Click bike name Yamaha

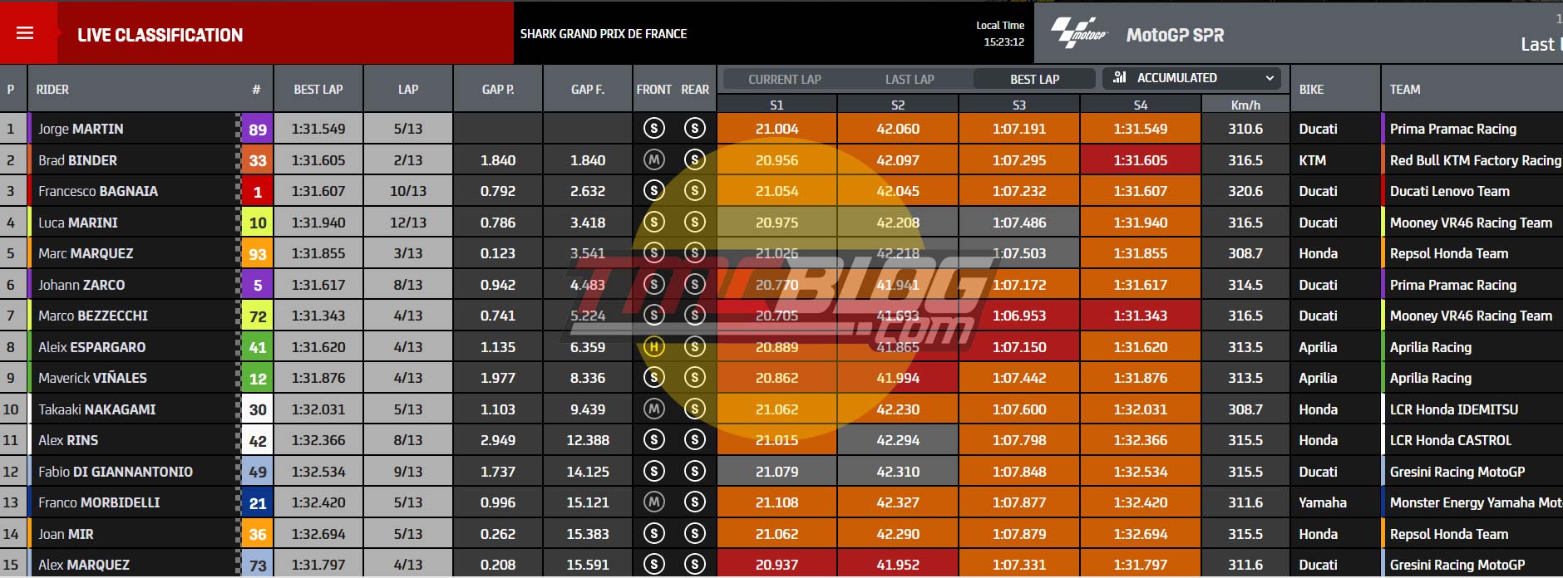pos(1322,502)
